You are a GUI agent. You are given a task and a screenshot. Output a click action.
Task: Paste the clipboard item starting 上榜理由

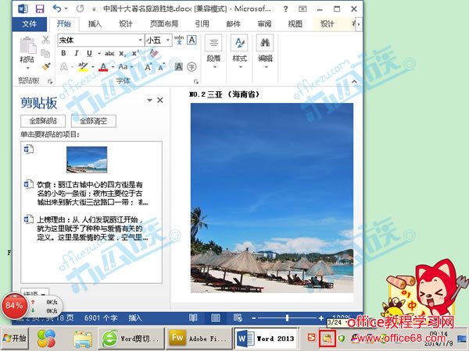coord(91,229)
